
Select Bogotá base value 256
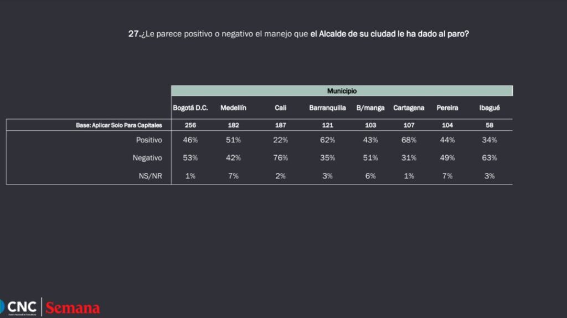[190, 126]
